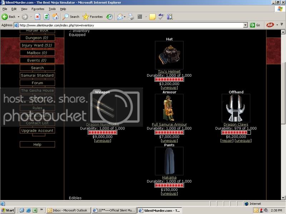Print the page with printer icon
This screenshot has width=286, height=214.
[x=131, y=17]
